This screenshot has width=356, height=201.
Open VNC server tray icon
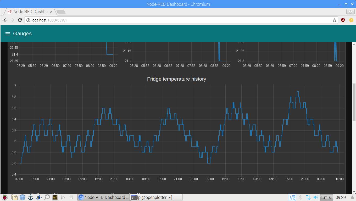[x=292, y=197]
